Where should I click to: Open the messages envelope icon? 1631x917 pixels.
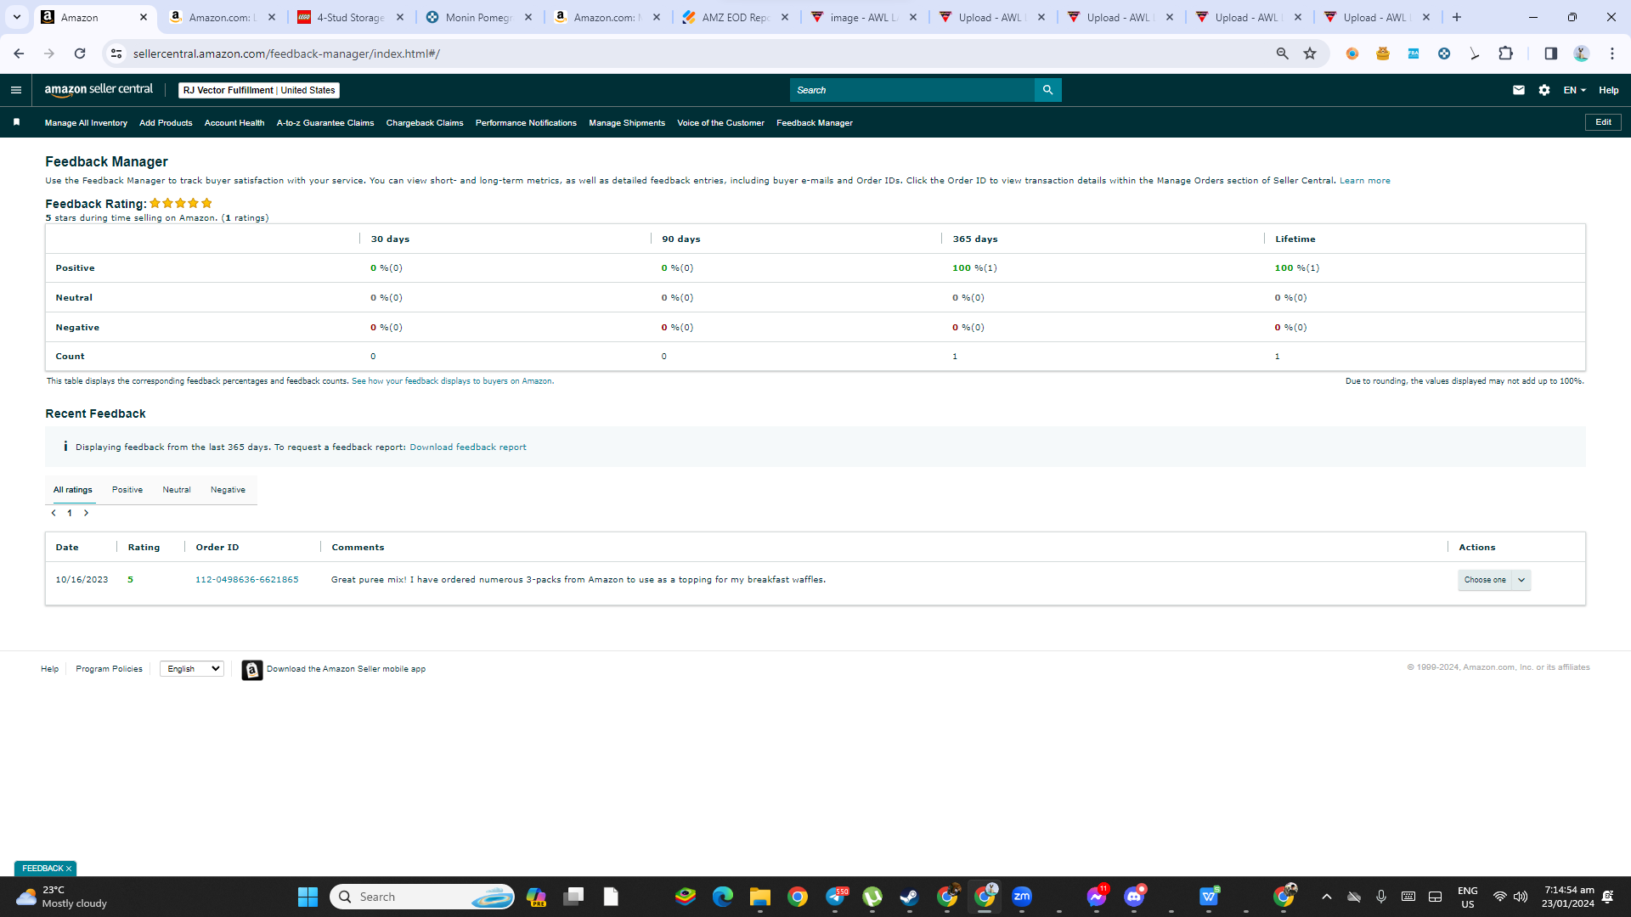click(1519, 90)
